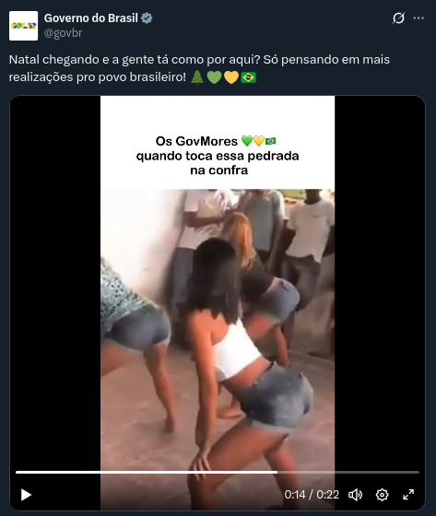Click the post text about Natal chegando
436x516 pixels.
click(199, 68)
